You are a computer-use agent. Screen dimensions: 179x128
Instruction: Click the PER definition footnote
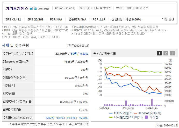click(35, 27)
